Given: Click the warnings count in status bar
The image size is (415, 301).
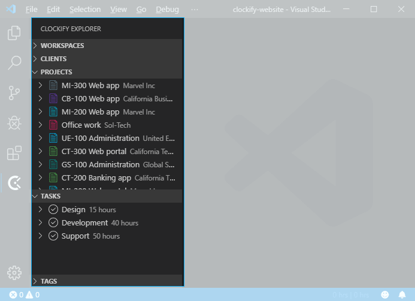Looking at the screenshot, I should (x=33, y=294).
